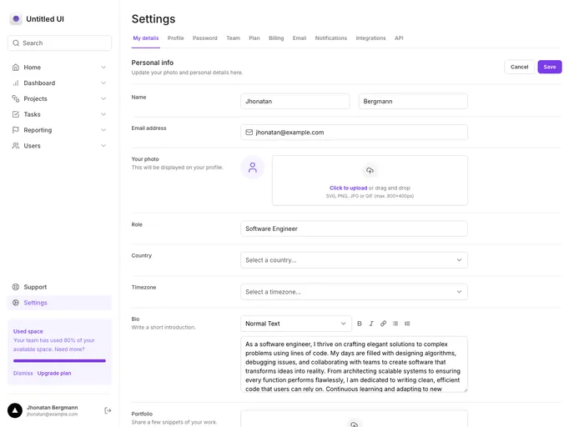Switch to the Email tab
The height and width of the screenshot is (427, 574).
pos(300,38)
